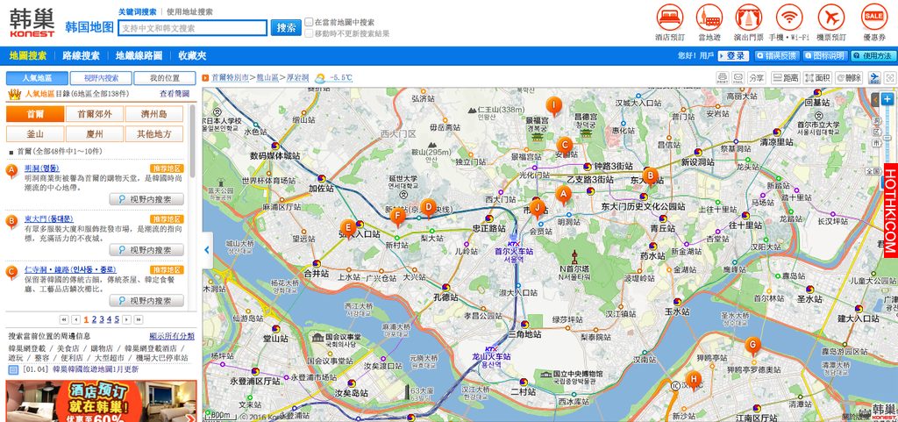Go to the next results page arrow
898x422 pixels.
126,319
